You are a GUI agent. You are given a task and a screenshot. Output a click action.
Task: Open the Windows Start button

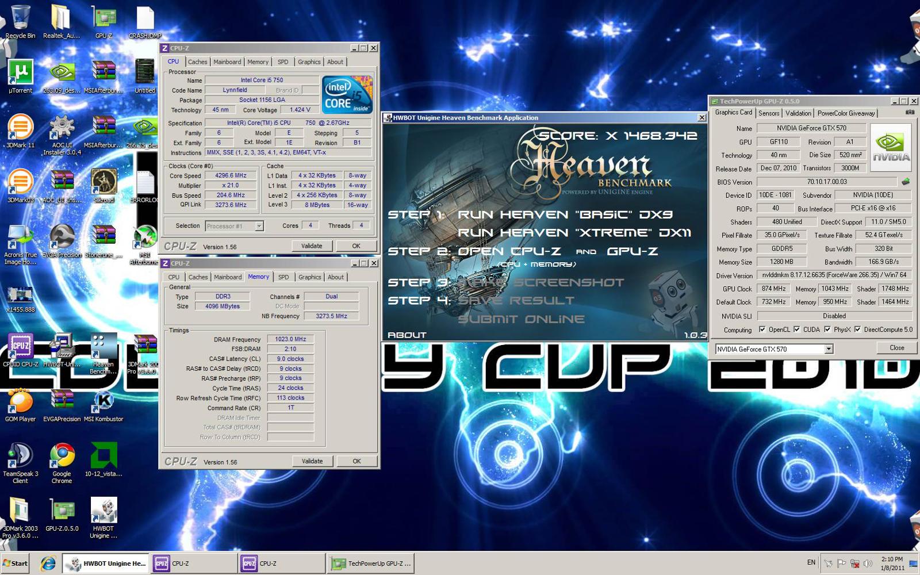coord(15,563)
